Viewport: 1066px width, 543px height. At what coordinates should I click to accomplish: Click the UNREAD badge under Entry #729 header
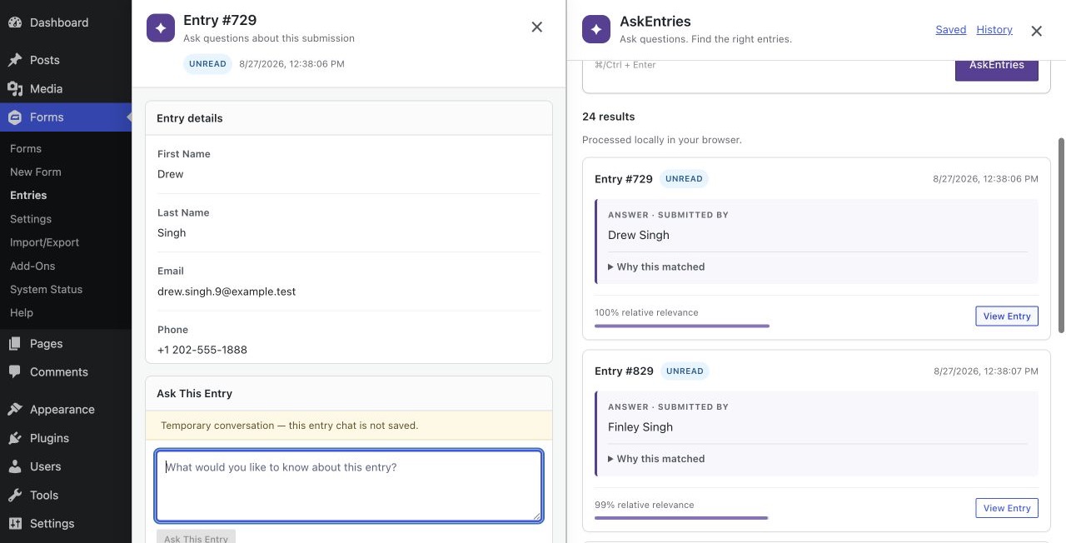tap(207, 63)
